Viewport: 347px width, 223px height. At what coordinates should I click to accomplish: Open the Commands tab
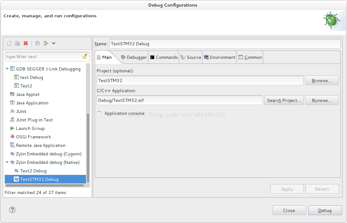[x=164, y=57]
